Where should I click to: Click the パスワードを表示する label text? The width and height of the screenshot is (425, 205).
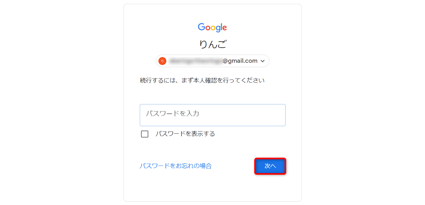(x=185, y=134)
